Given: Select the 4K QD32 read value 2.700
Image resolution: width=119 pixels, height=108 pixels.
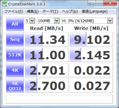Looking at the screenshot, I should (47, 85).
